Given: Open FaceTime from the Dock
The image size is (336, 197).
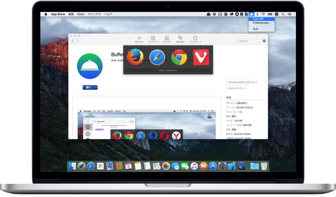Looking at the screenshot, I should coord(185,166).
